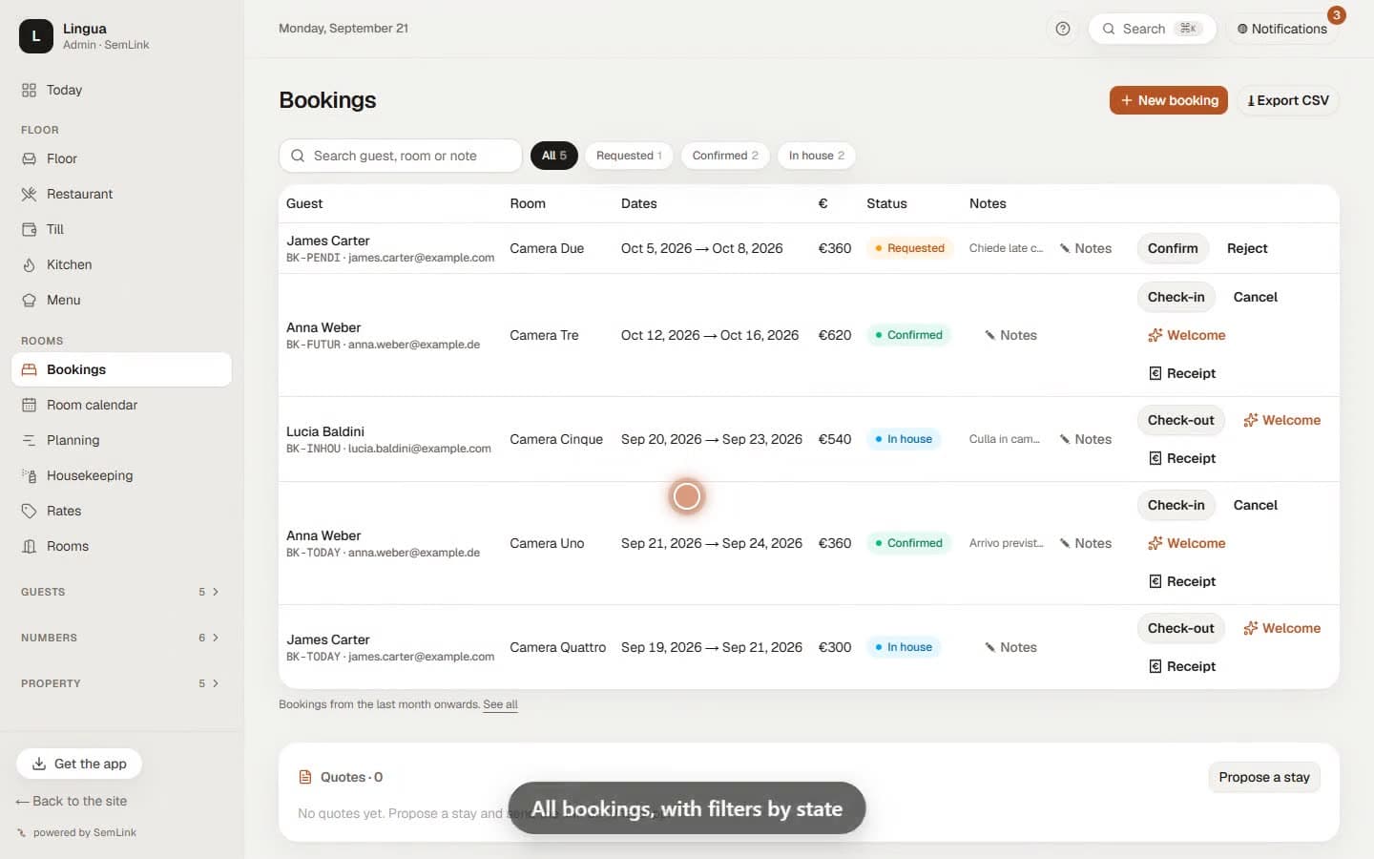Click Back to the site link

(72, 801)
